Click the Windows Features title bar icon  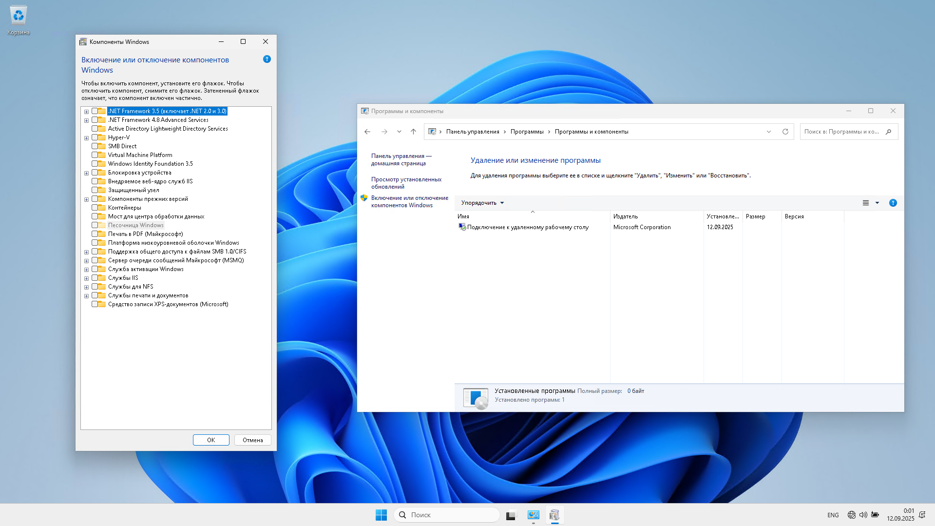tap(83, 42)
